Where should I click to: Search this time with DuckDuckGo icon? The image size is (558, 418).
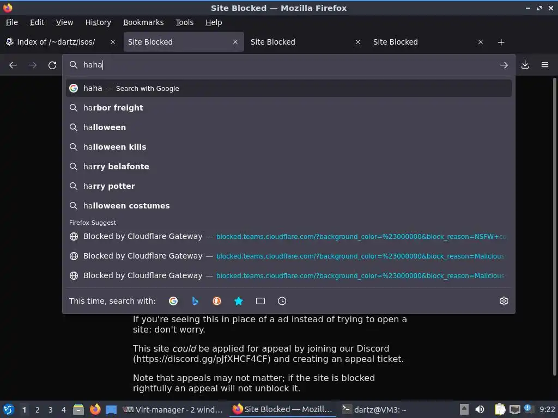[x=217, y=301]
